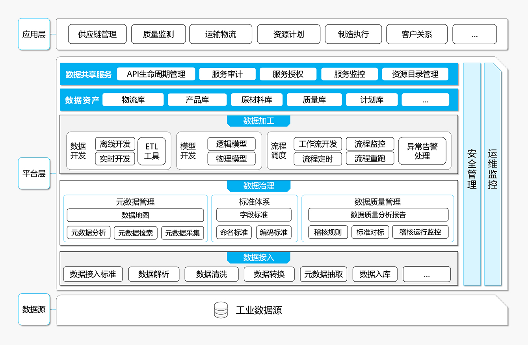Click the 物流库 asset box
528x345 pixels.
tap(133, 100)
